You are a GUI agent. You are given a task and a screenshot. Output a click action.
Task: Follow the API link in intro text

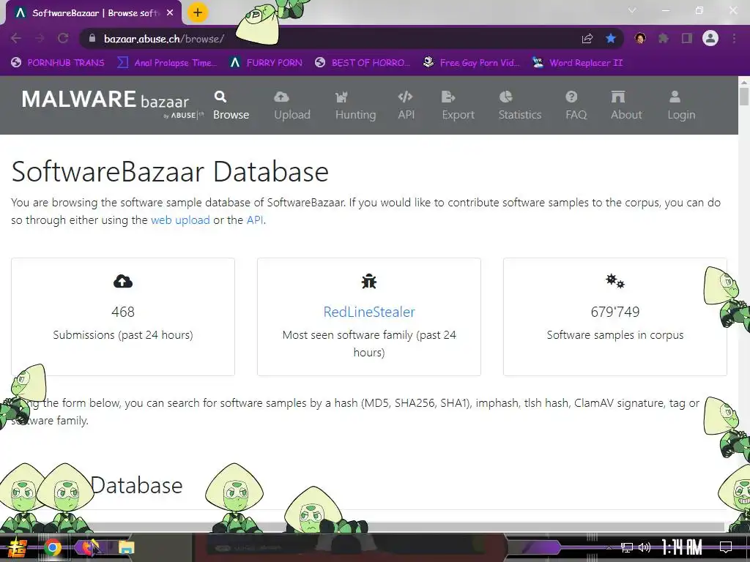[255, 220]
